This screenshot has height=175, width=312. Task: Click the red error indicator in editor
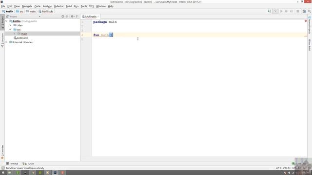(306, 21)
